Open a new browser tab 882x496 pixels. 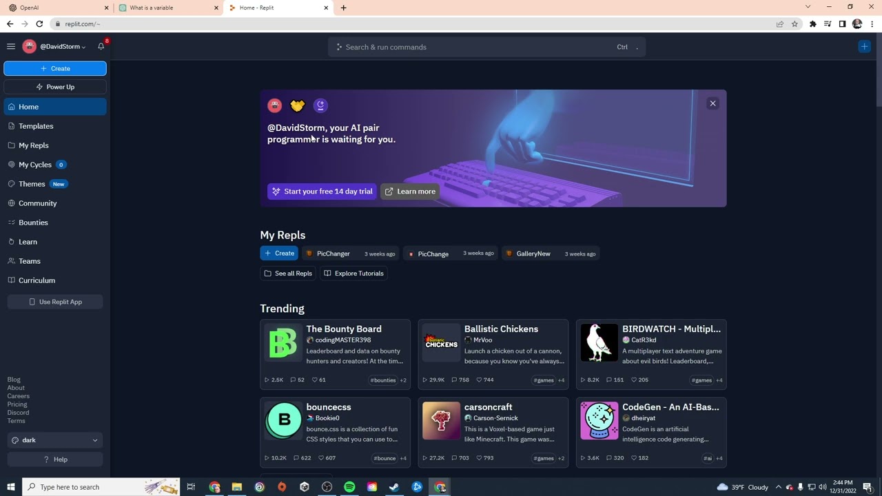click(x=343, y=8)
